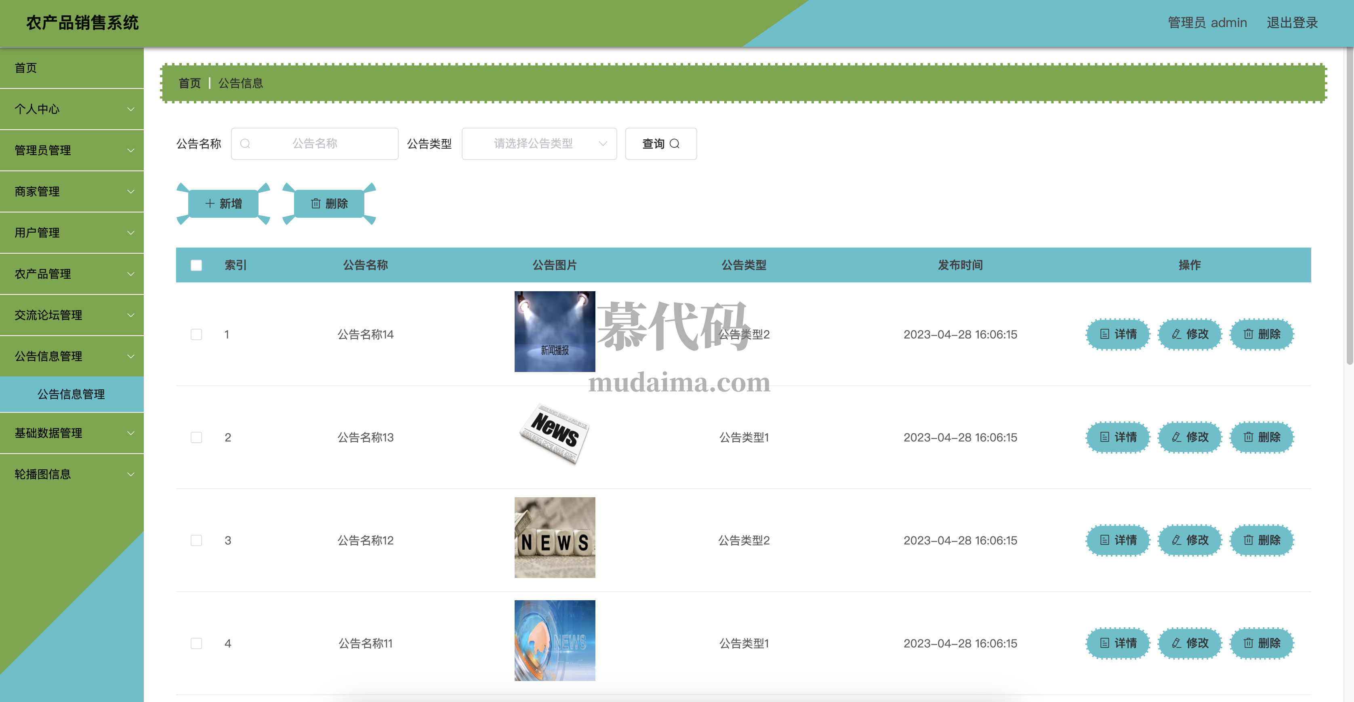Image resolution: width=1354 pixels, height=702 pixels.
Task: Open the 请选择公告类型 dropdown
Action: click(539, 144)
